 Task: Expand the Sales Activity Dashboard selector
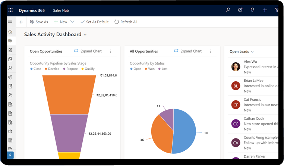tap(85, 35)
